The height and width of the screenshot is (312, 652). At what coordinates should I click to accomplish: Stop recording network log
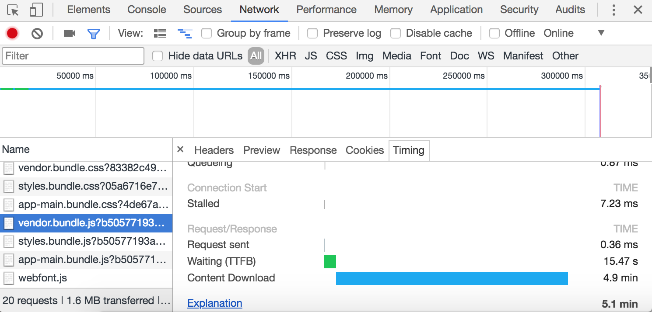[12, 33]
